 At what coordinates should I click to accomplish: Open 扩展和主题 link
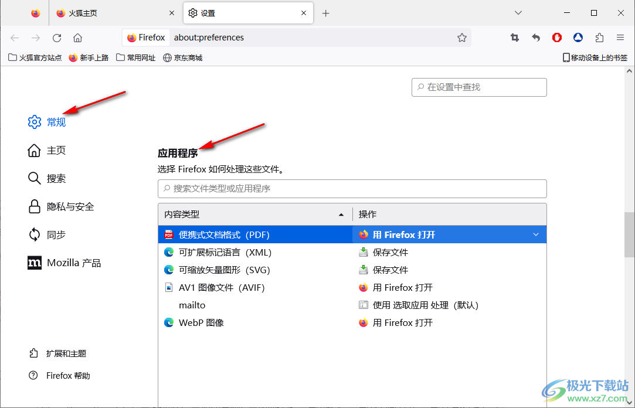tap(57, 353)
